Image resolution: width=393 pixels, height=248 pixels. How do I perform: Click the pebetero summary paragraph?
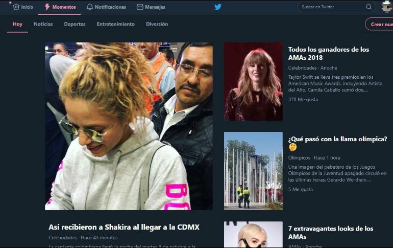[337, 173]
